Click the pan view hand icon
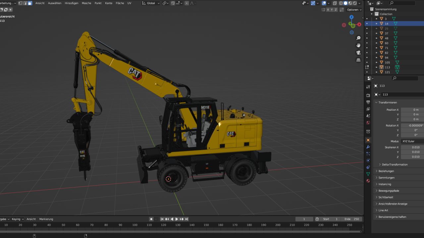This screenshot has width=424, height=238. (358, 45)
